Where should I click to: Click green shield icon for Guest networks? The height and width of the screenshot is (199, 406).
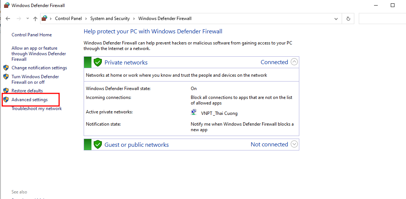click(x=98, y=145)
